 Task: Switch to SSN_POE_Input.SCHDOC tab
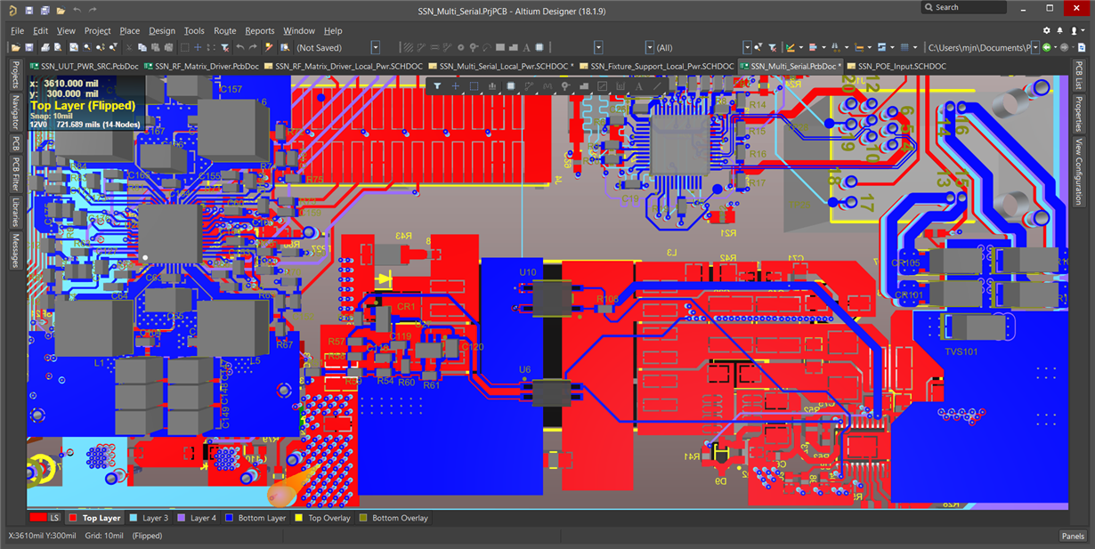[896, 66]
